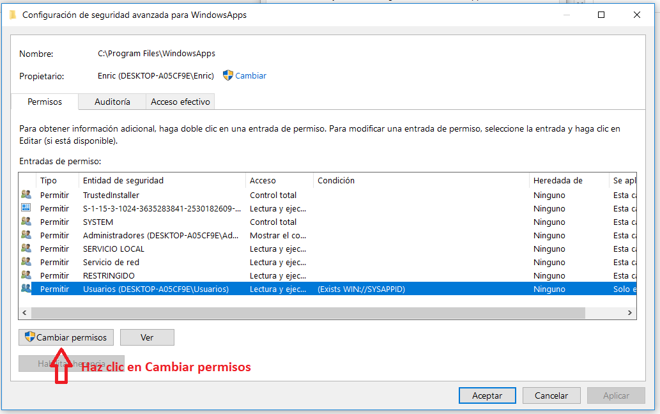Click the owner name Enric (DESKTOP-A05CF9E\Enric)
660x414 pixels.
pyautogui.click(x=156, y=76)
